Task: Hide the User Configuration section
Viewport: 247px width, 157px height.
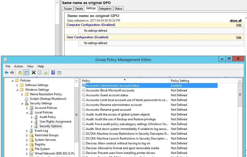Action: click(x=239, y=37)
